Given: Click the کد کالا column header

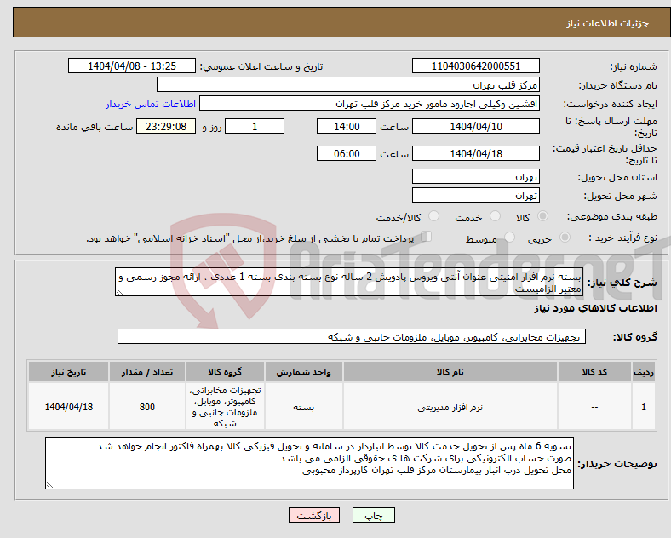Looking at the screenshot, I should coord(594,372).
